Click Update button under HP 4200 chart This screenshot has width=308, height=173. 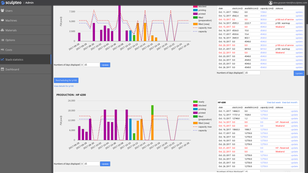point(105,164)
